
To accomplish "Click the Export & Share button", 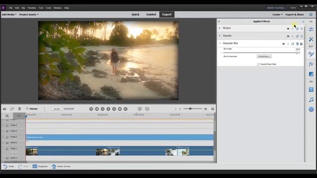I will click(x=294, y=14).
